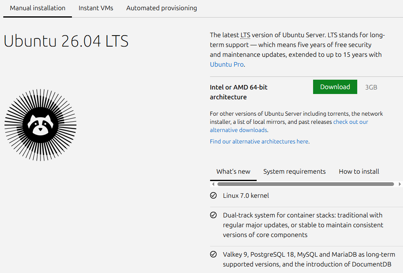Open the alternative downloads link
The height and width of the screenshot is (273, 403).
click(x=289, y=126)
